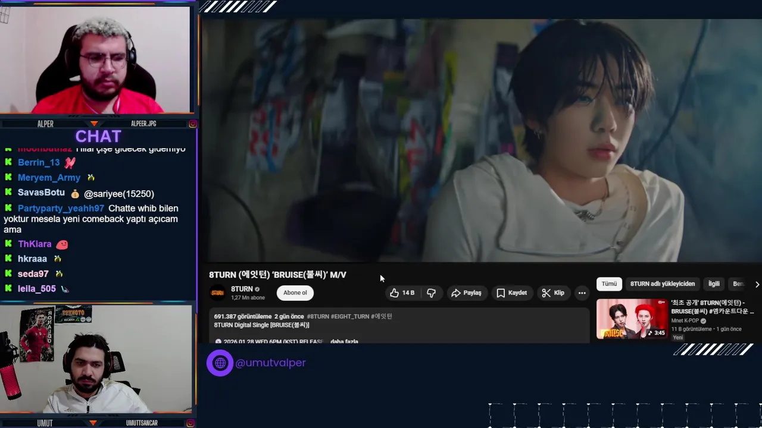Open the 8TURN channel avatar
762x428 pixels.
coord(218,292)
